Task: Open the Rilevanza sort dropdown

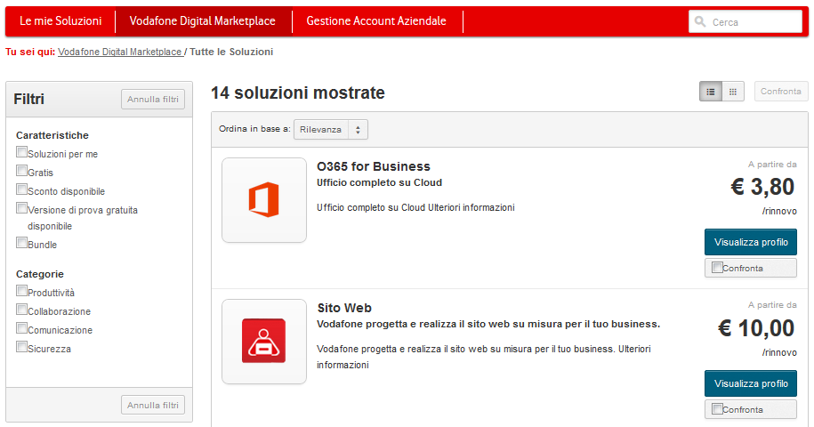Action: pyautogui.click(x=331, y=130)
